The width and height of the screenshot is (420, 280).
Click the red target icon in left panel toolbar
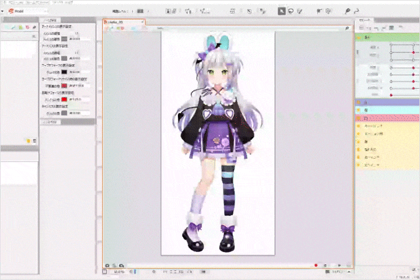27,27
